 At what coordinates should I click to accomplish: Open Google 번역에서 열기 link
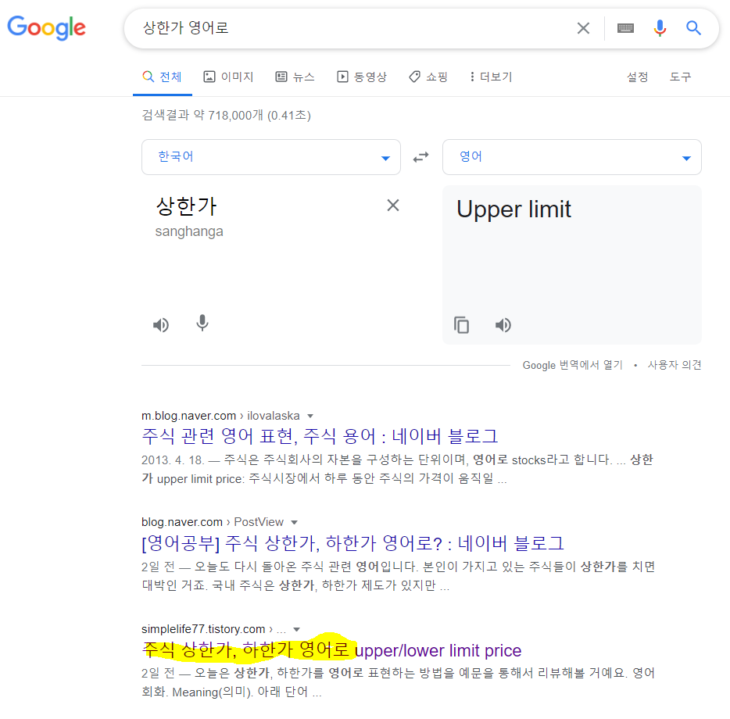coord(572,365)
